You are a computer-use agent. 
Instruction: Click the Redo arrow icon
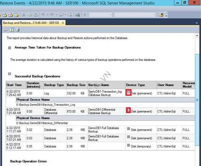click(x=52, y=15)
